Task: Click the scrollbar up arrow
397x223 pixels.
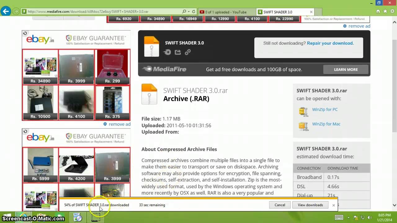Action: (x=395, y=22)
